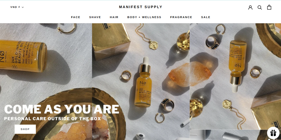This screenshot has width=281, height=140.
Task: Open the Shave menu
Action: click(x=95, y=17)
